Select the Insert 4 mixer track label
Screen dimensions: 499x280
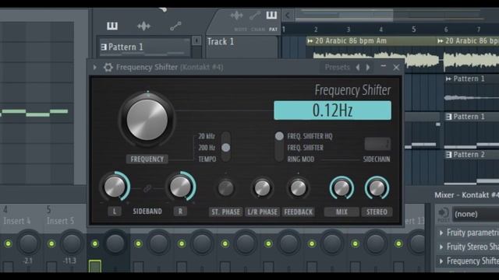(x=17, y=221)
